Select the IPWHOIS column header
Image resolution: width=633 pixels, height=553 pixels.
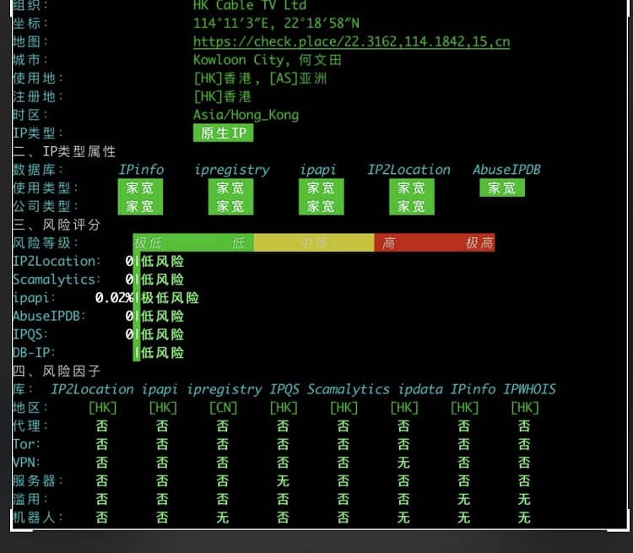click(529, 389)
